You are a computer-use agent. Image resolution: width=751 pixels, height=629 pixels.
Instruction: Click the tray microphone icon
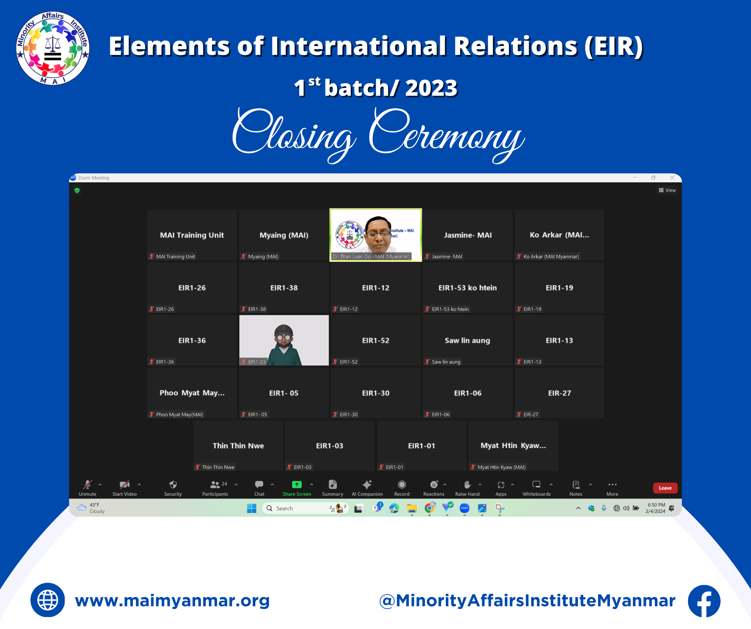[604, 508]
